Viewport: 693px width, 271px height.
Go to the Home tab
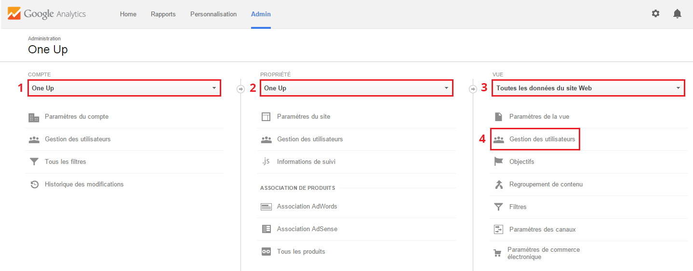coord(128,14)
